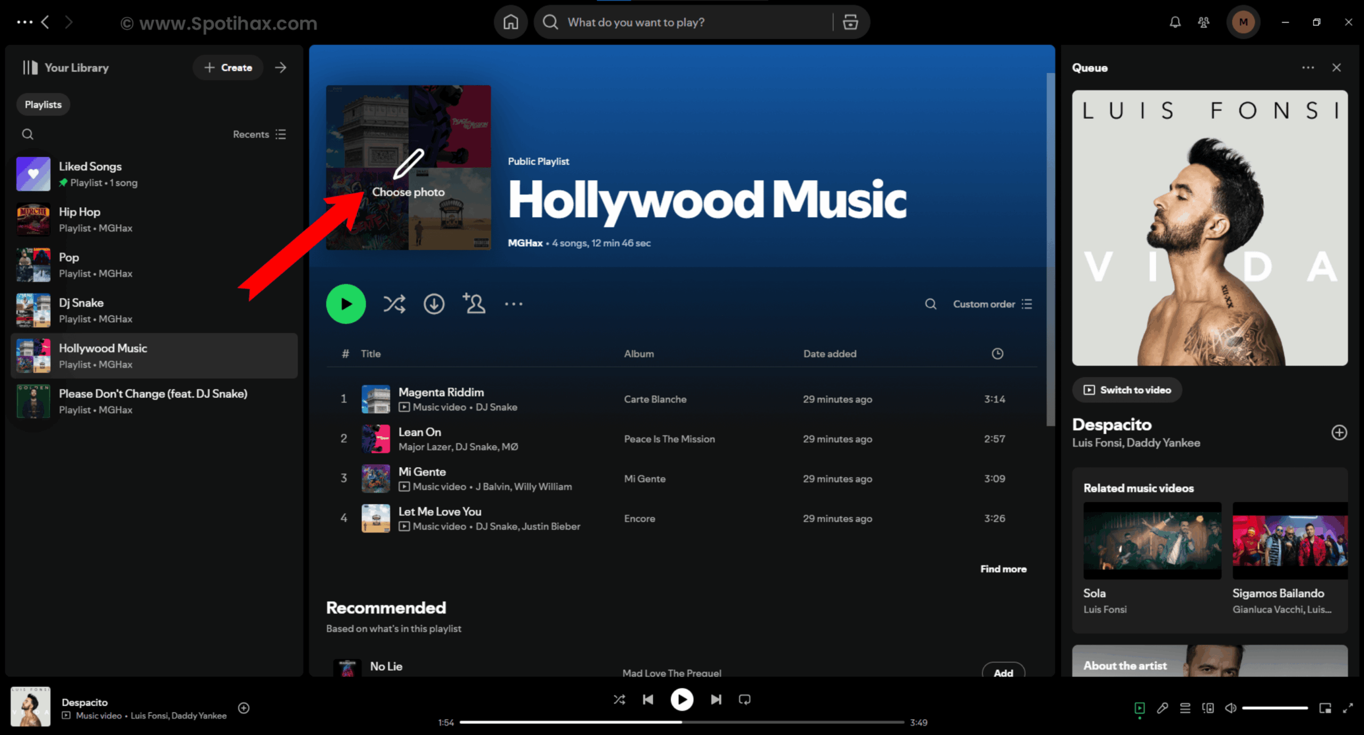Invite collaborators to playlist

click(x=474, y=304)
